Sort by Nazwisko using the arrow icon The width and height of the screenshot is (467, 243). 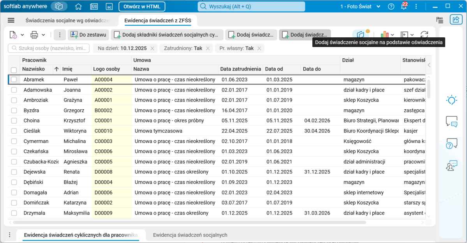[x=56, y=69]
